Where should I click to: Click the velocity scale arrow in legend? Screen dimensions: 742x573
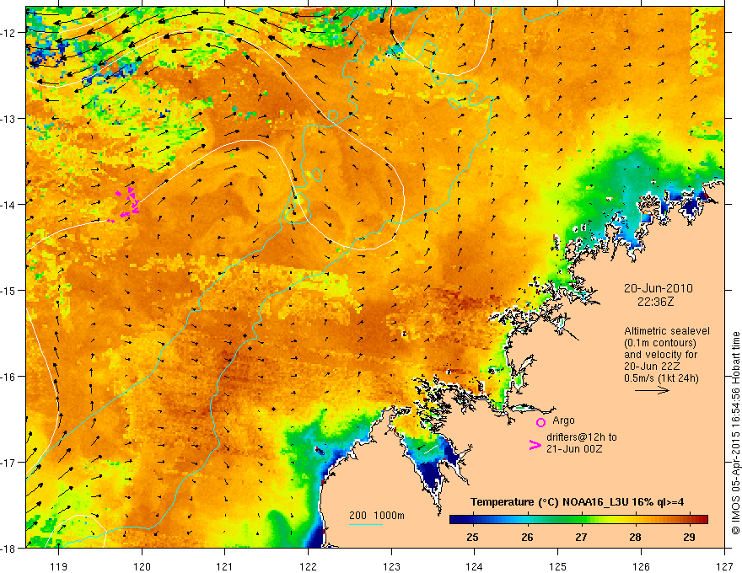click(x=652, y=390)
